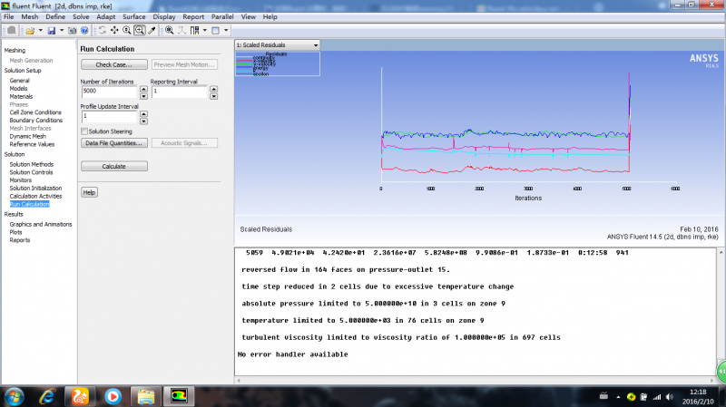Click the console horizontal scrollbar
This screenshot has height=407, width=726.
476,381
